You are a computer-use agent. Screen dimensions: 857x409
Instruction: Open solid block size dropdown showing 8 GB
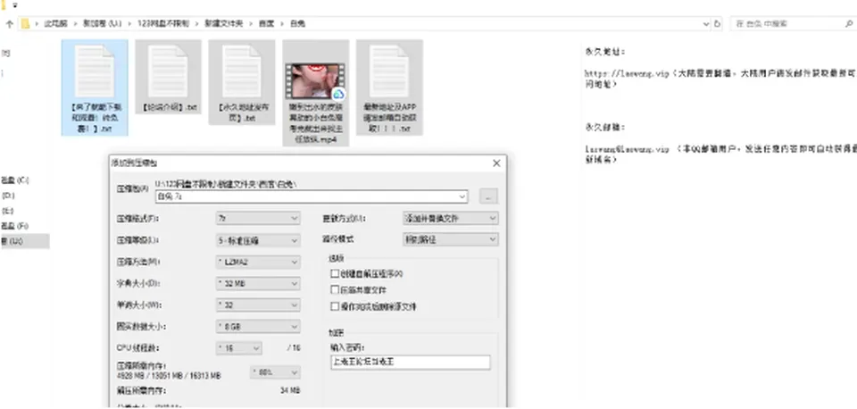click(x=258, y=327)
